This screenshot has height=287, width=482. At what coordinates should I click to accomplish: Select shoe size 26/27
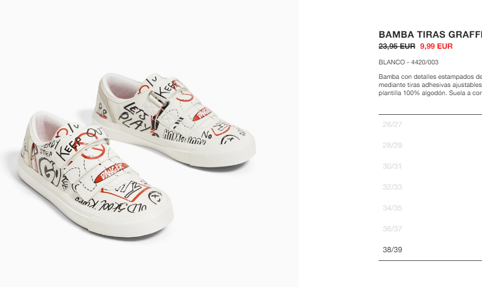click(x=430, y=124)
